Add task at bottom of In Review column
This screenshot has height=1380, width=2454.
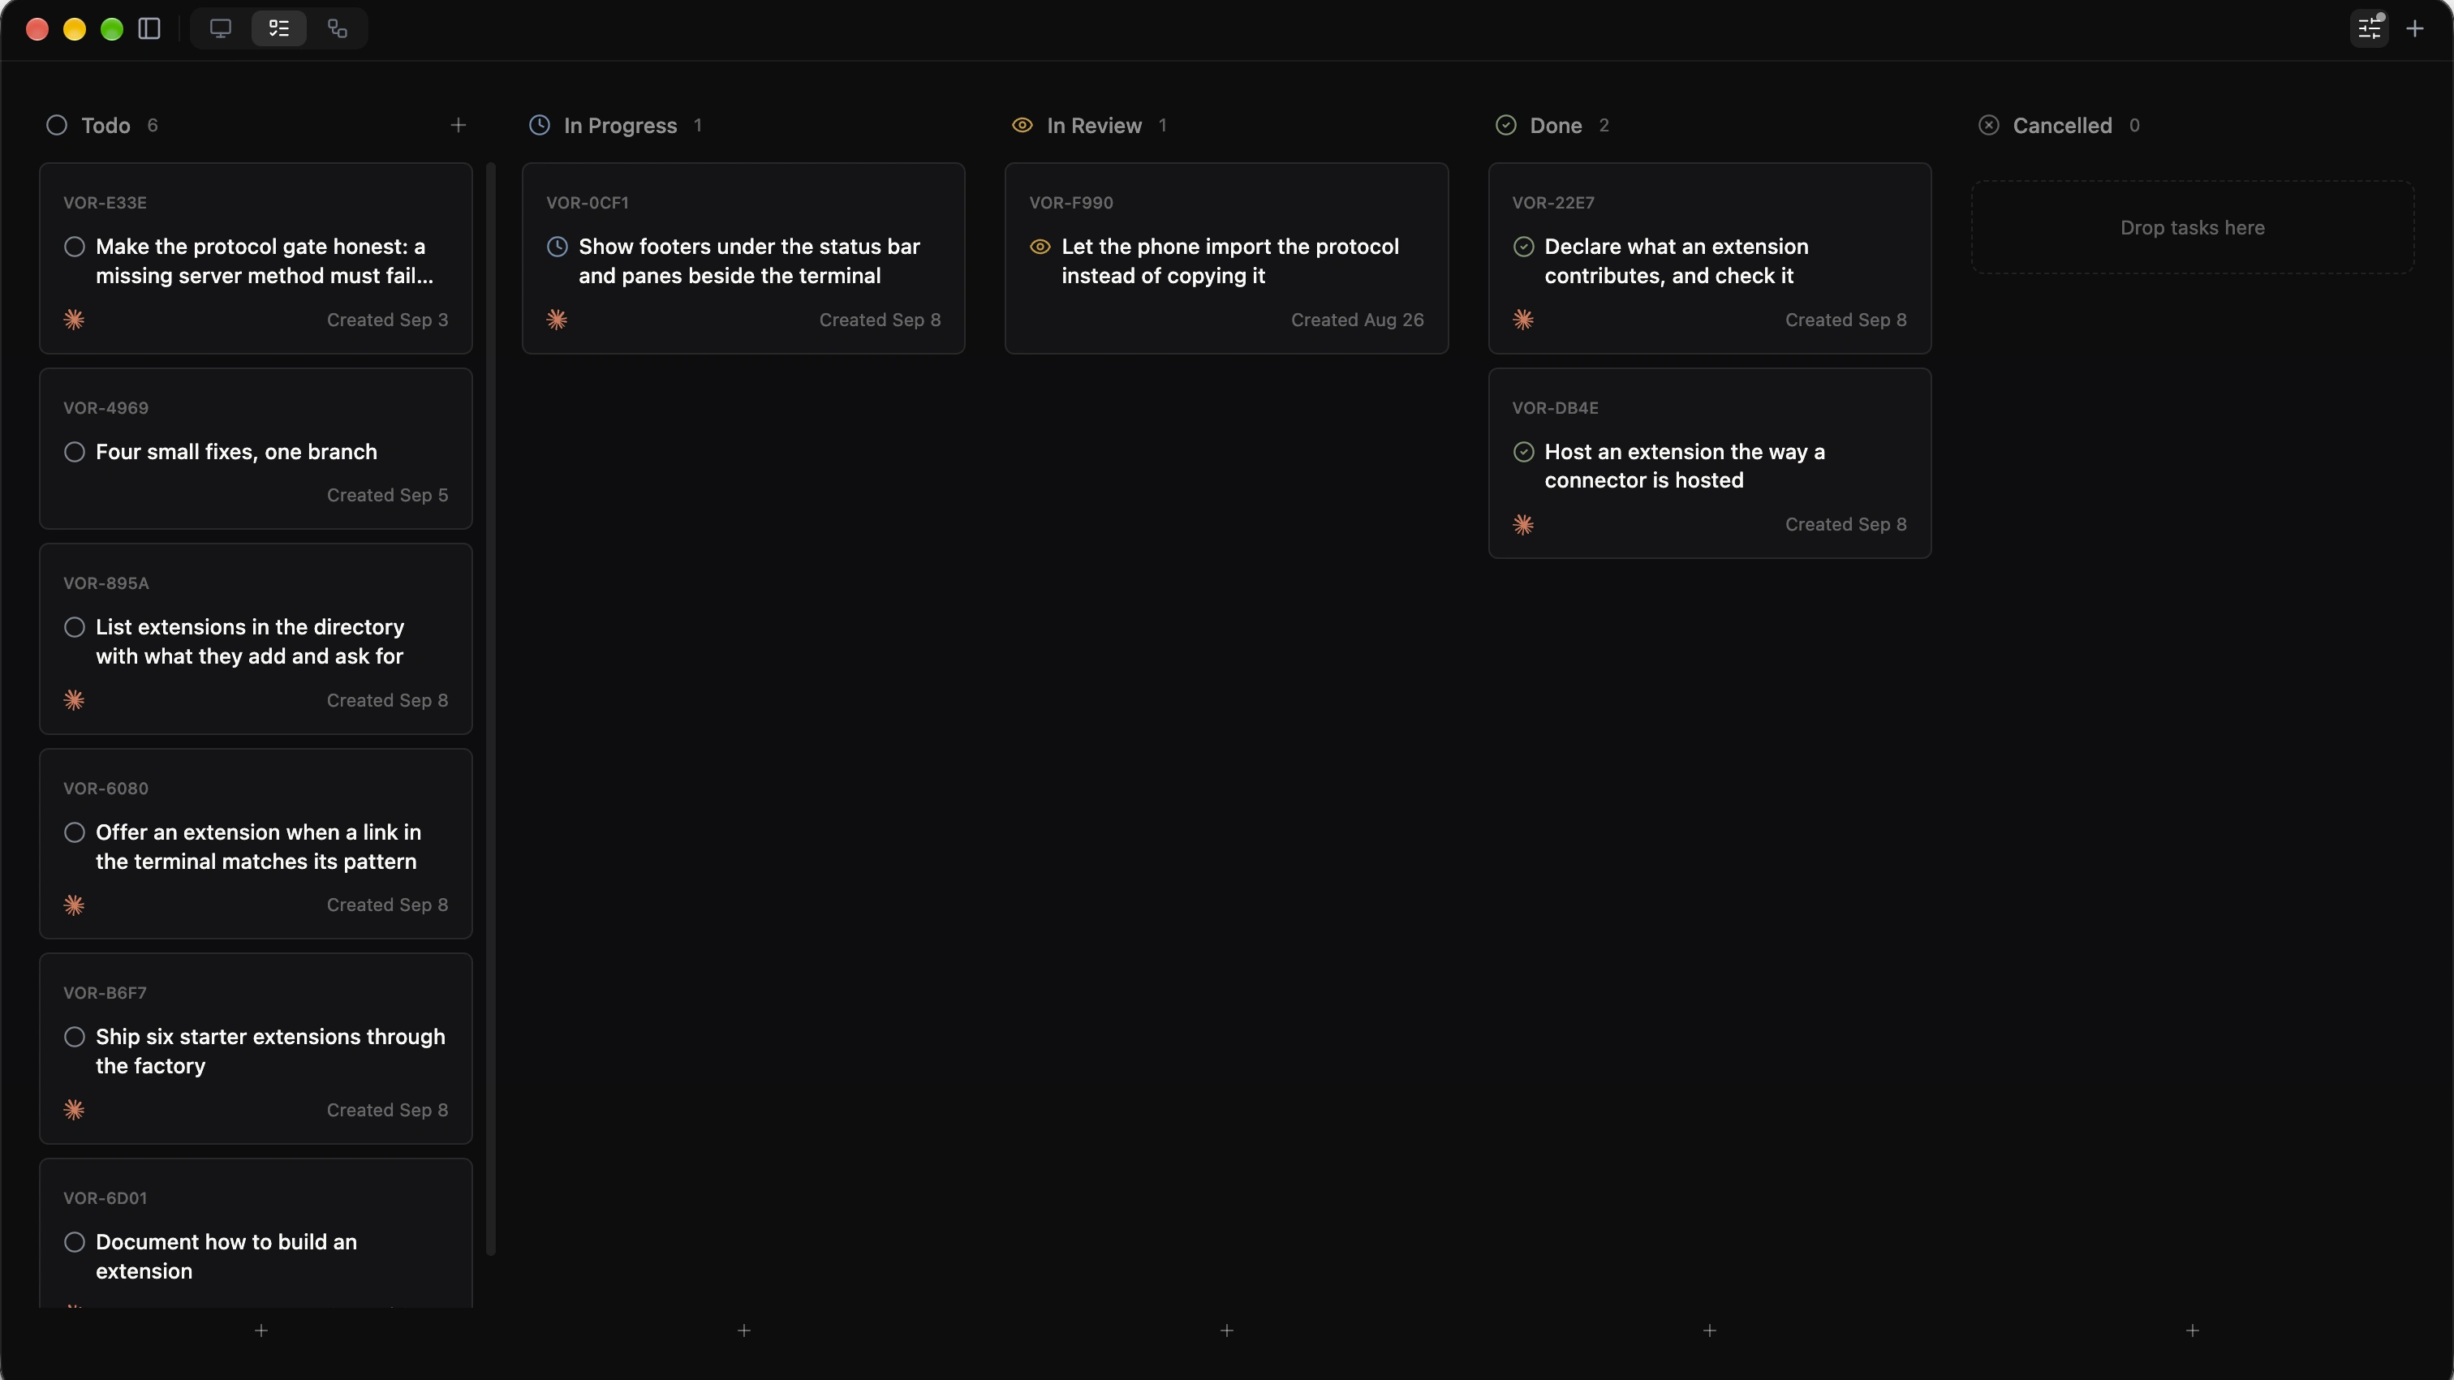pyautogui.click(x=1227, y=1330)
